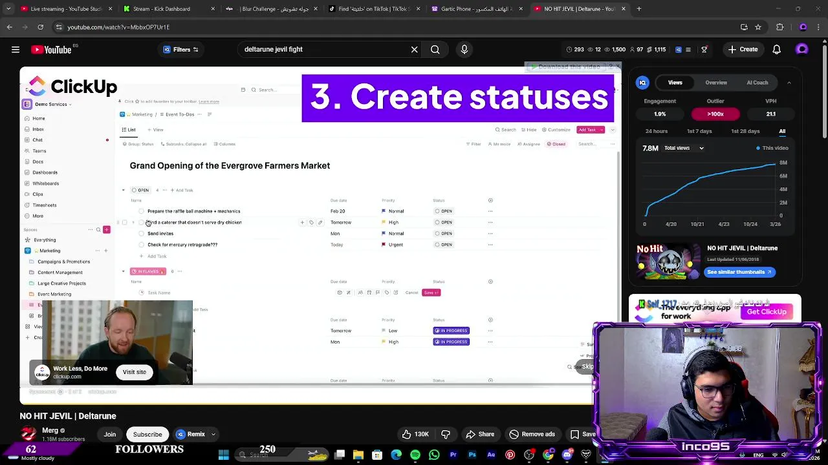
Task: Share the video
Action: pyautogui.click(x=480, y=434)
